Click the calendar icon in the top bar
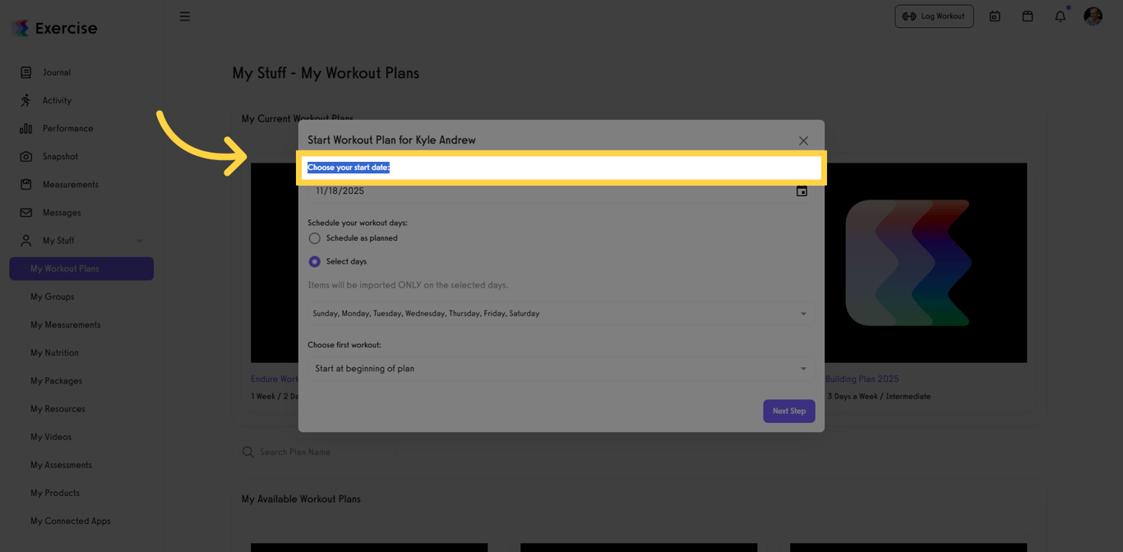 point(1027,16)
